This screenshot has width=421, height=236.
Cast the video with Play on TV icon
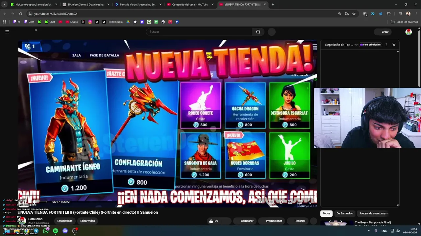pyautogui.click(x=300, y=202)
